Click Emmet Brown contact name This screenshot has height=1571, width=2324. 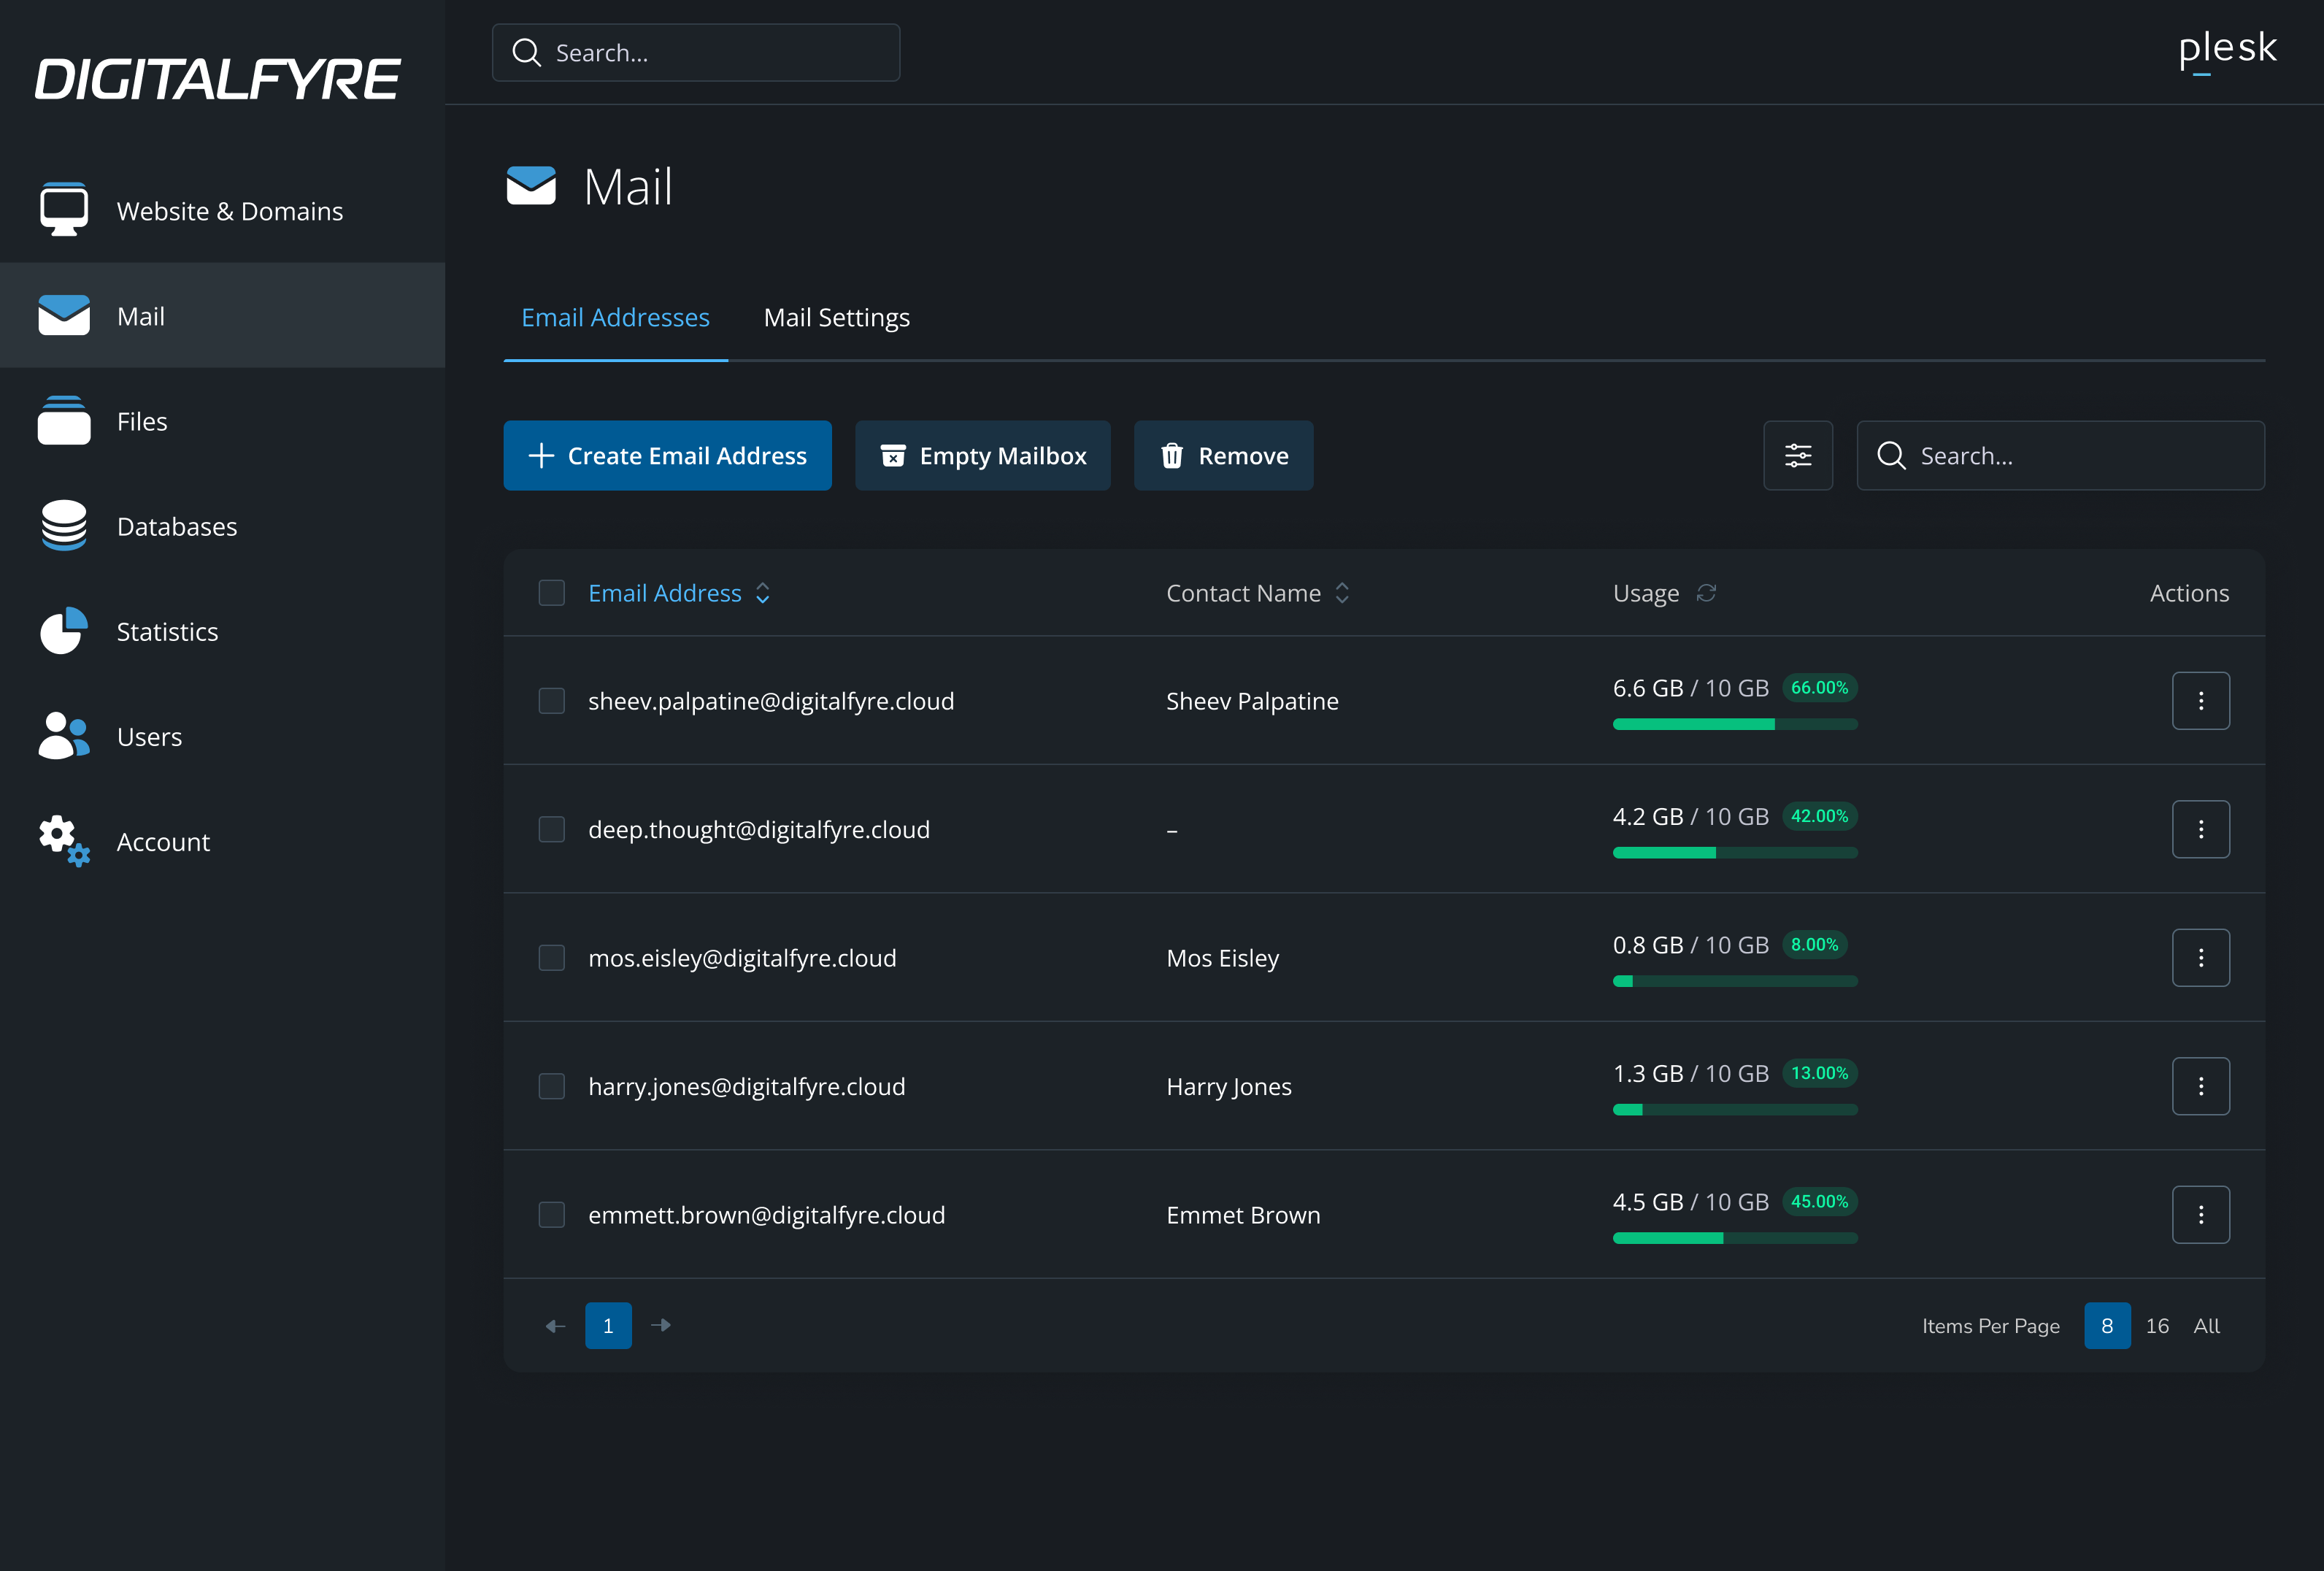click(x=1243, y=1215)
